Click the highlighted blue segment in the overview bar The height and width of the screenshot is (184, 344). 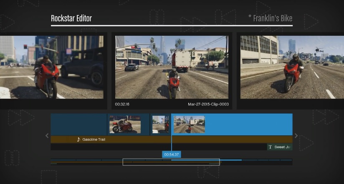point(206,160)
